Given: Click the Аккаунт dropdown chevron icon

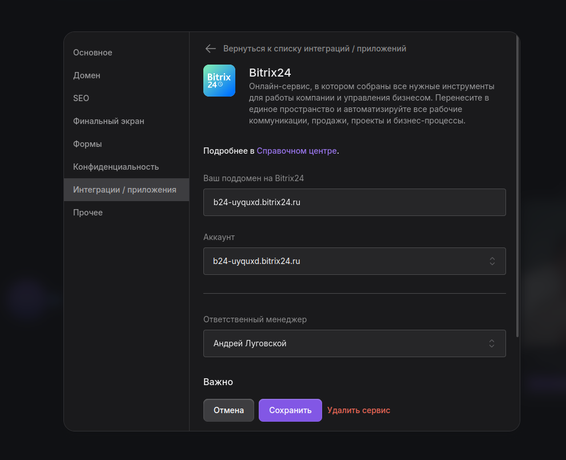Looking at the screenshot, I should coord(492,261).
